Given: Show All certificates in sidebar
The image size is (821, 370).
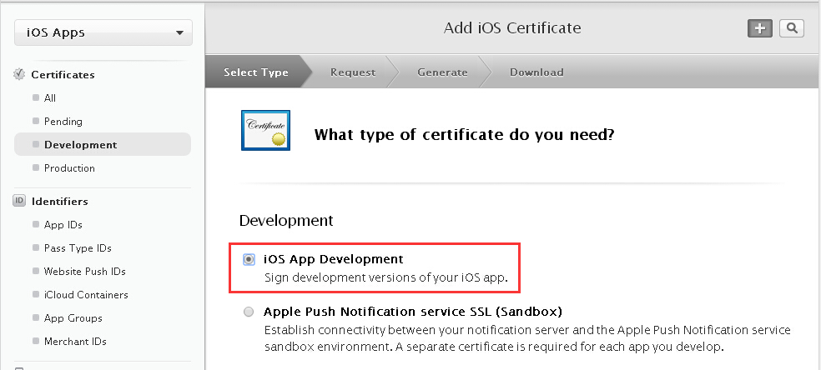Looking at the screenshot, I should pos(50,97).
